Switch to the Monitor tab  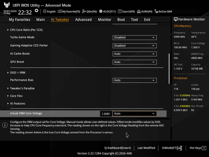[105, 20]
